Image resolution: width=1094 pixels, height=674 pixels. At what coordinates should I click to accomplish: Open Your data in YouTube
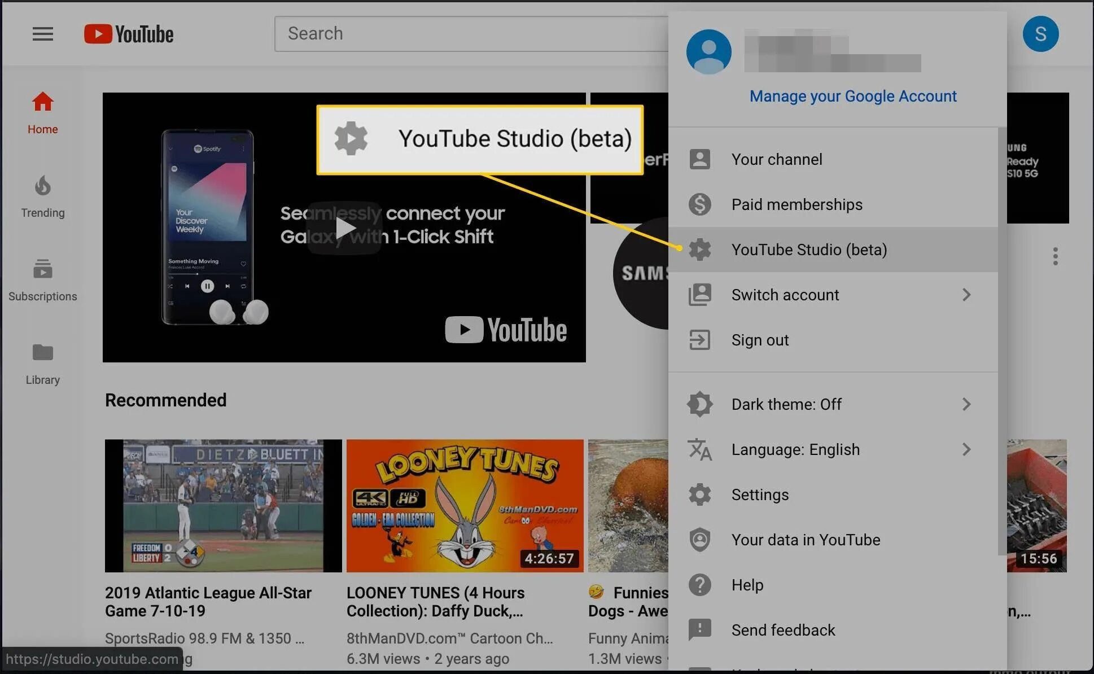[x=806, y=540]
